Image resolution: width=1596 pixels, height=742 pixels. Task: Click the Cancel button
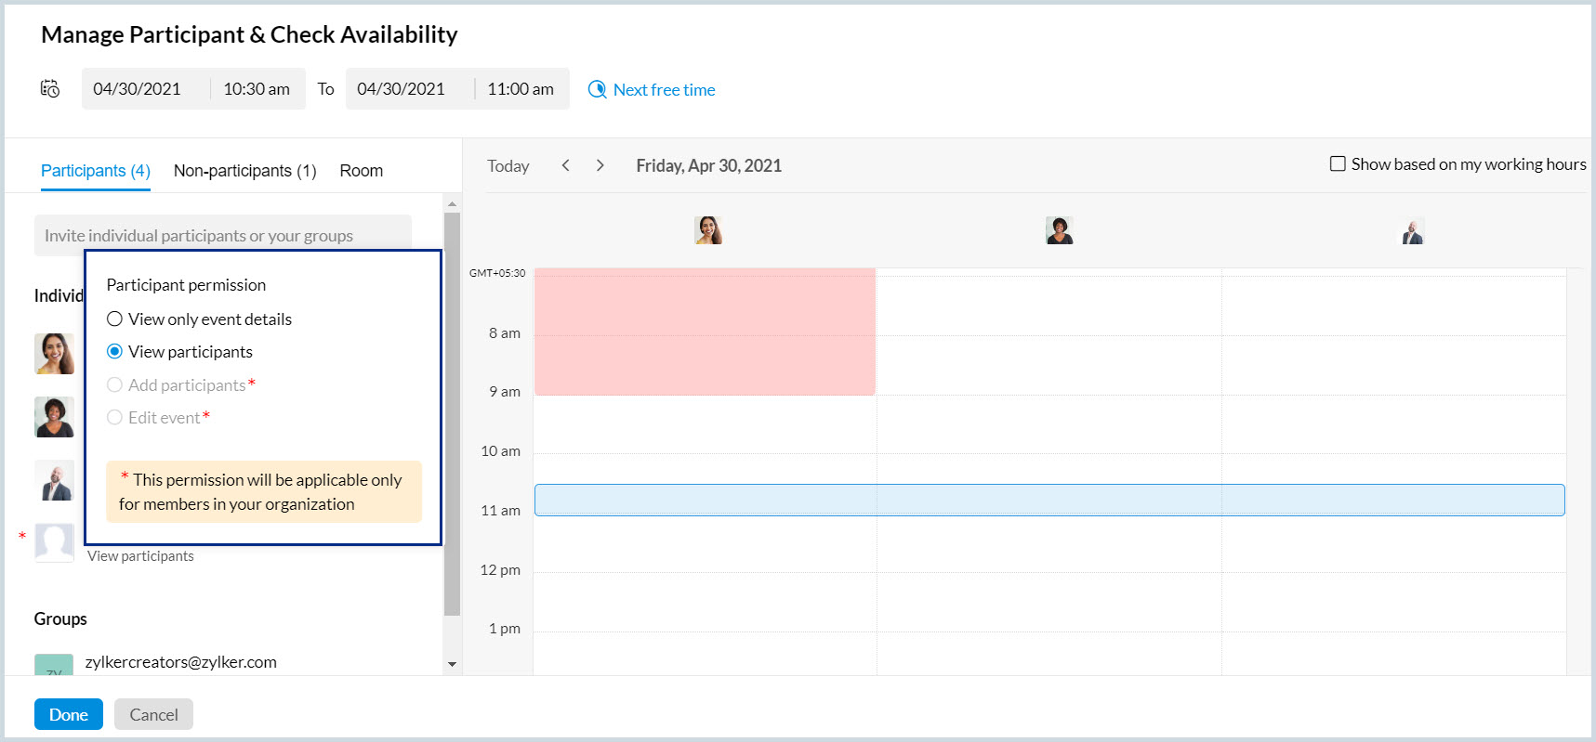click(153, 714)
